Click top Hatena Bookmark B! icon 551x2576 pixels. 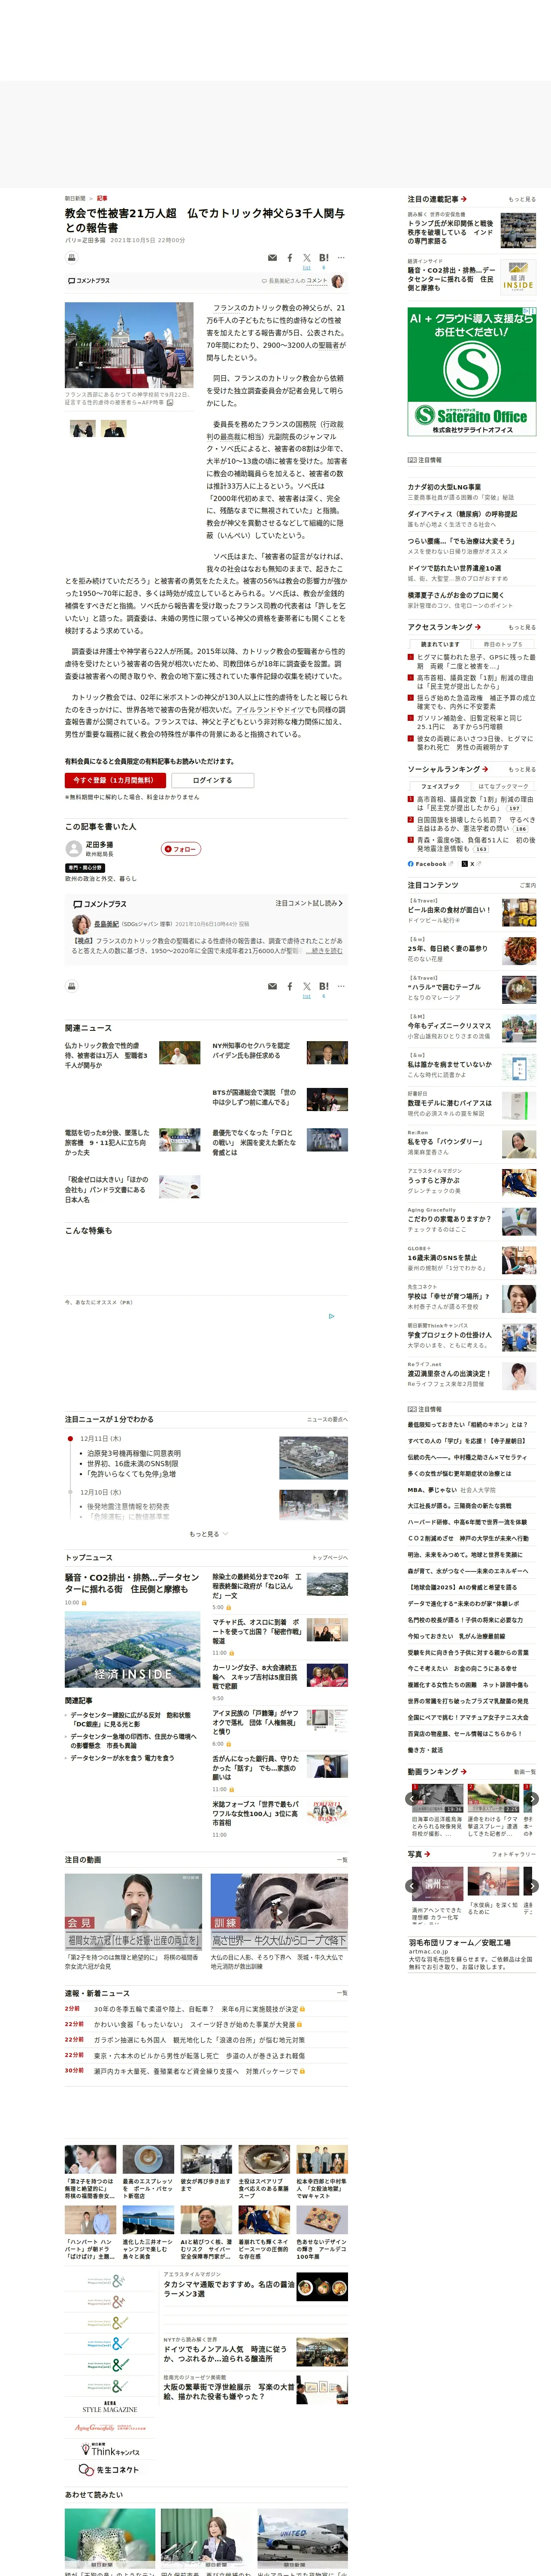[x=324, y=258]
